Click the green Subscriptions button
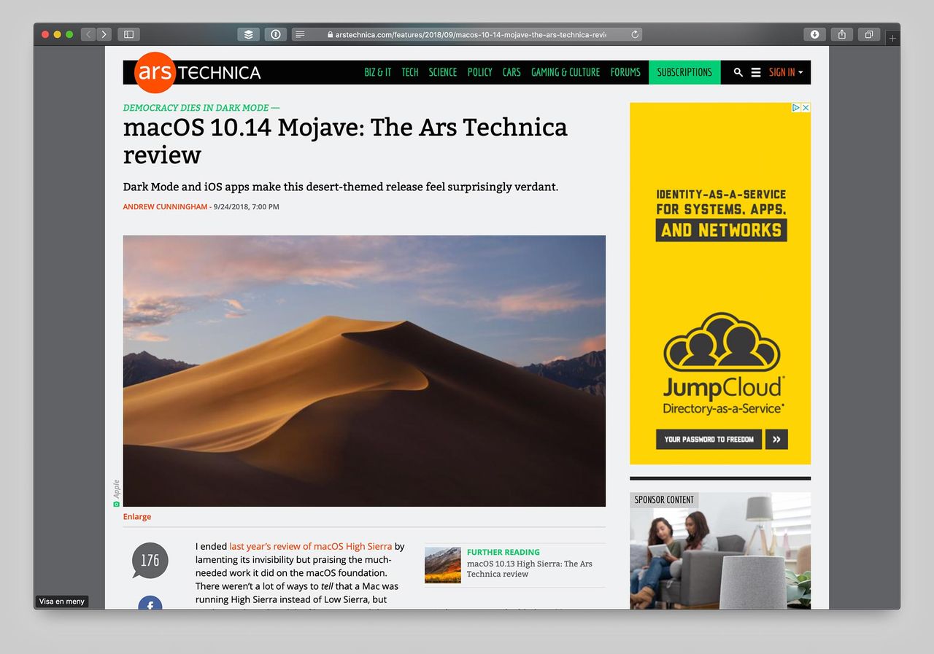Image resolution: width=934 pixels, height=654 pixels. 684,72
